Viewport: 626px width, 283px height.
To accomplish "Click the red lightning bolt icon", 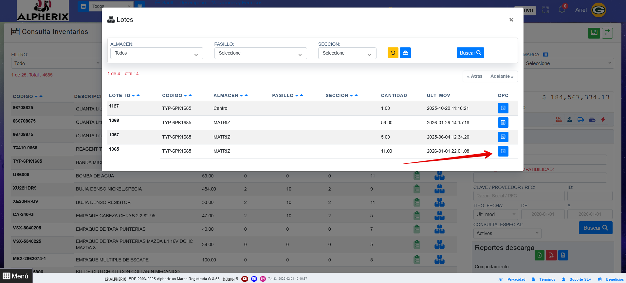I will click(x=603, y=120).
